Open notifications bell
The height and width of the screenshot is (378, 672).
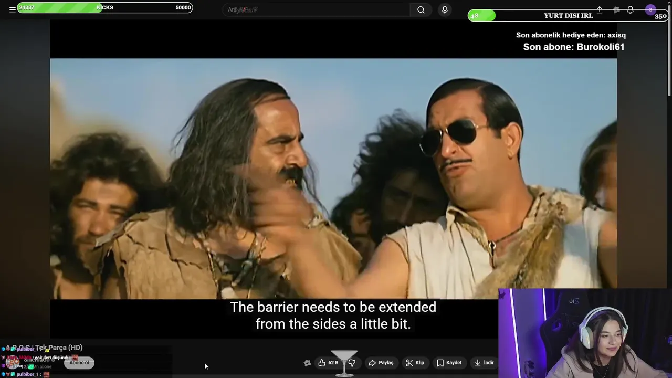click(x=630, y=10)
